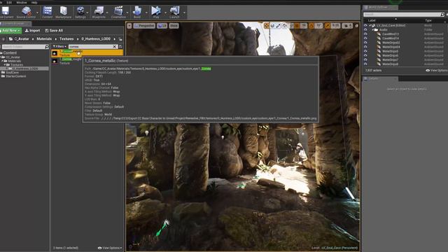Open the Launch options dropdown arrow

(184, 13)
